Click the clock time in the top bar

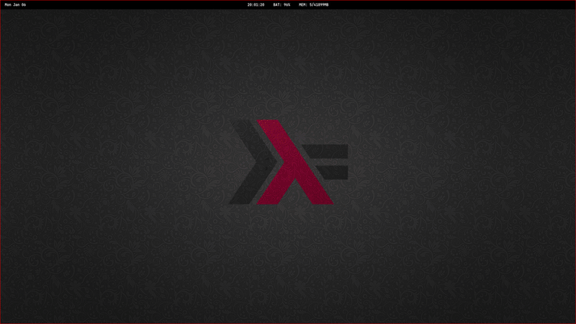point(256,5)
